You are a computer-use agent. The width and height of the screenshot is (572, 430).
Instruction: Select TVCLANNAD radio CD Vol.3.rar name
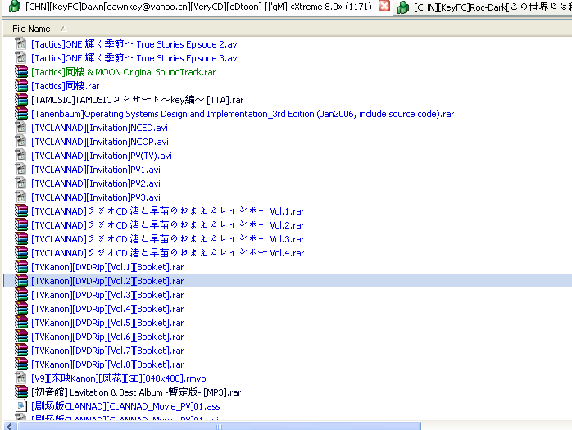168,239
